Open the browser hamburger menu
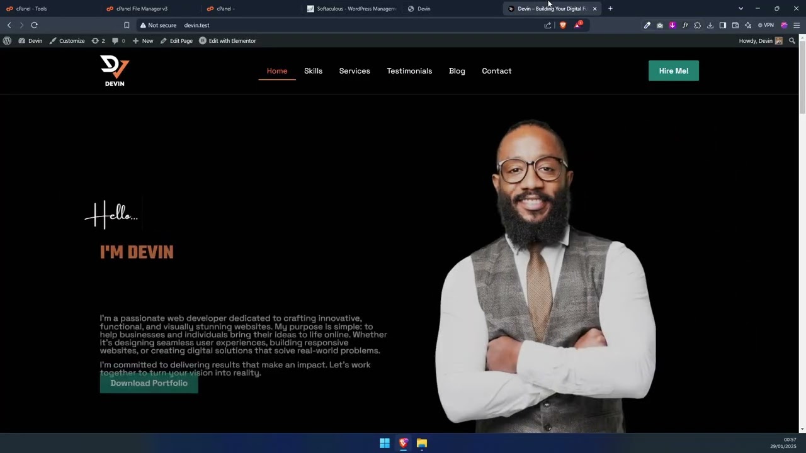This screenshot has height=453, width=806. 797,25
